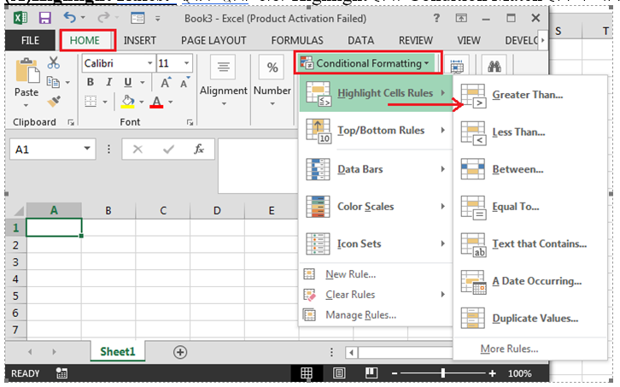
Task: Click the Insert Function fx icon
Action: pos(199,150)
